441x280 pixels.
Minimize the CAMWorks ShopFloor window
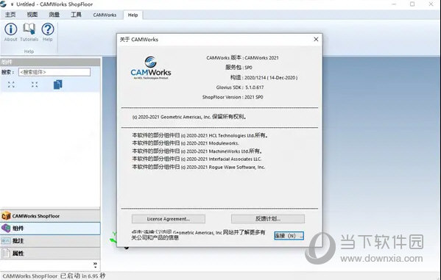pos(394,4)
